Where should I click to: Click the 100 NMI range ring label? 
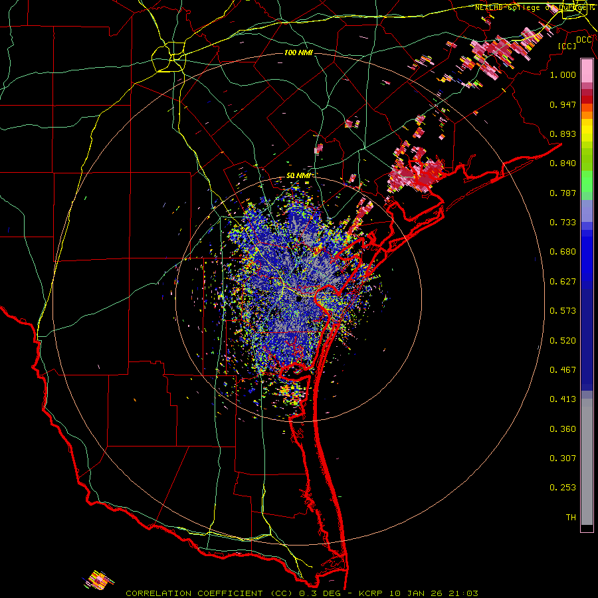point(298,52)
